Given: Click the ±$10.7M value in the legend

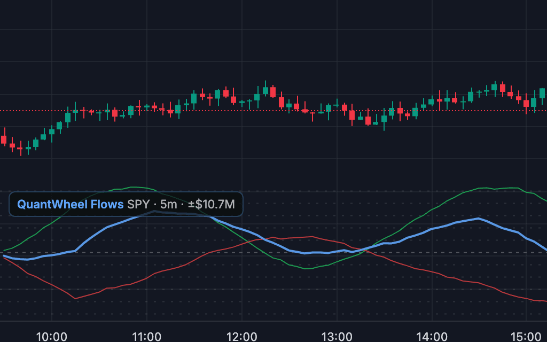Looking at the screenshot, I should (212, 204).
